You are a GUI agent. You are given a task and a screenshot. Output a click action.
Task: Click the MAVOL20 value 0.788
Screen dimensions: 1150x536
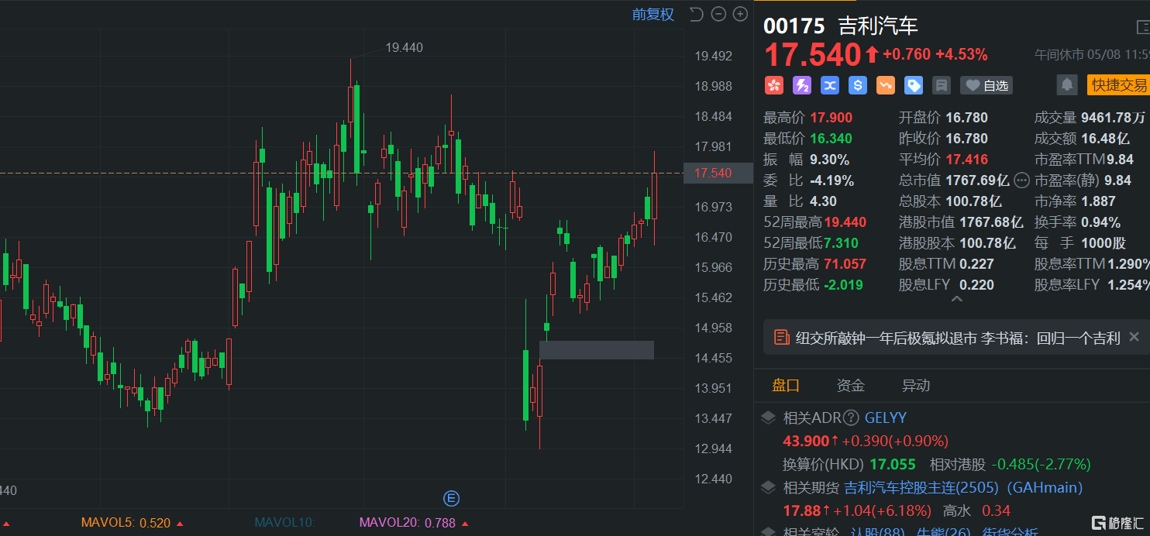pos(440,523)
